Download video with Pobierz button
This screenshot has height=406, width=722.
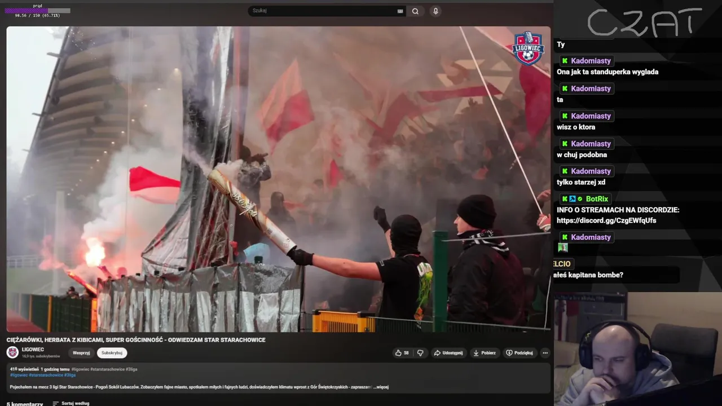click(x=485, y=353)
